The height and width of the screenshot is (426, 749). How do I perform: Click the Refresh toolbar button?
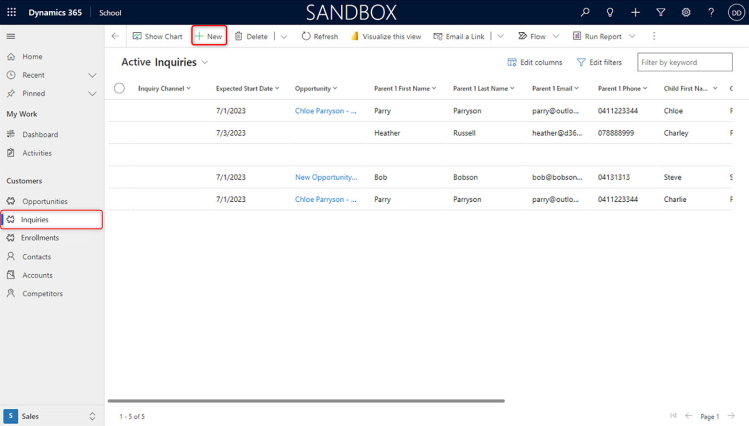click(320, 37)
